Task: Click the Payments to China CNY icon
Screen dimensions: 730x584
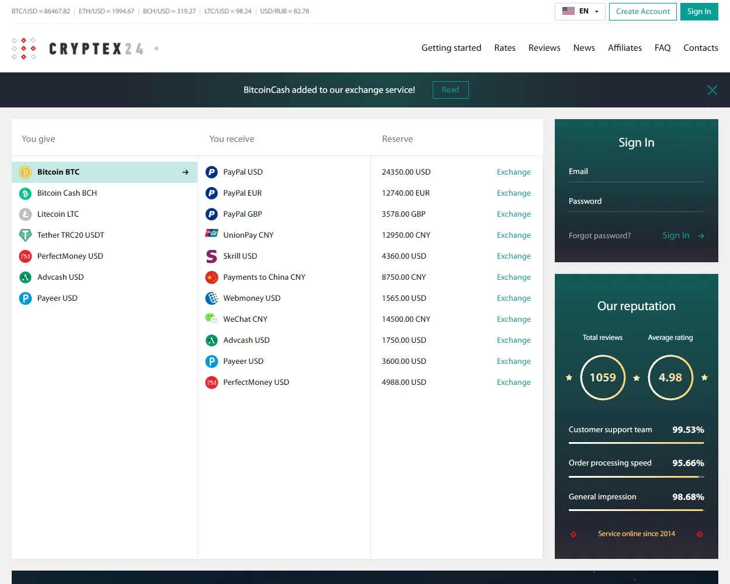Action: point(211,277)
